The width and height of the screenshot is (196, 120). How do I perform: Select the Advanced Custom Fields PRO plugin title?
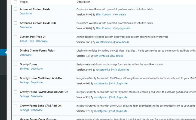38,23
